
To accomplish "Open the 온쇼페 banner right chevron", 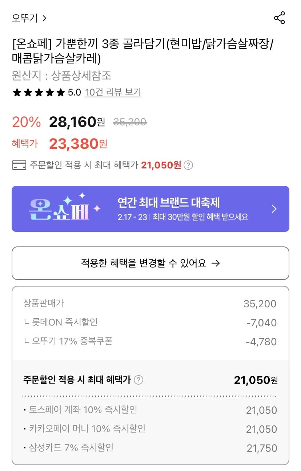I will (x=274, y=209).
